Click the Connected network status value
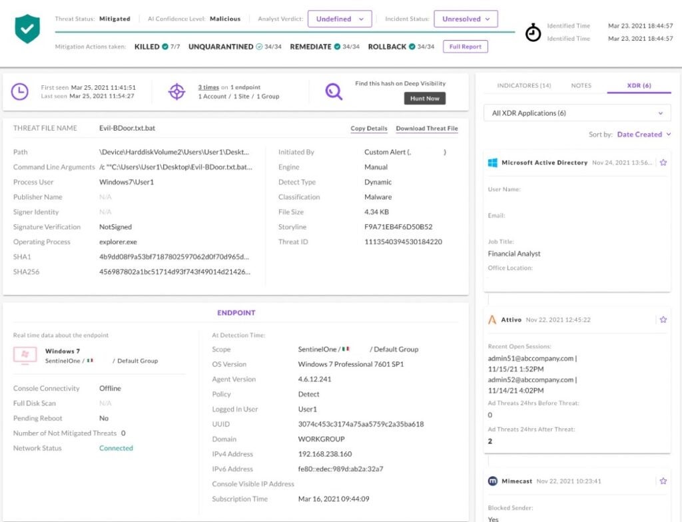The height and width of the screenshot is (522, 682). click(116, 448)
